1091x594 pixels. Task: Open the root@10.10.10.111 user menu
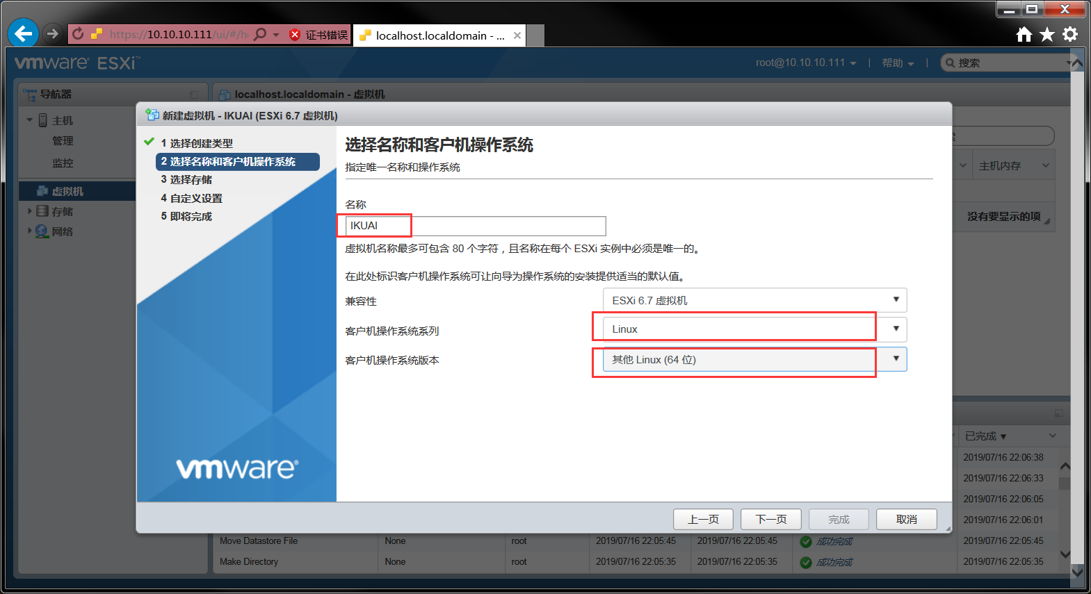click(x=806, y=63)
